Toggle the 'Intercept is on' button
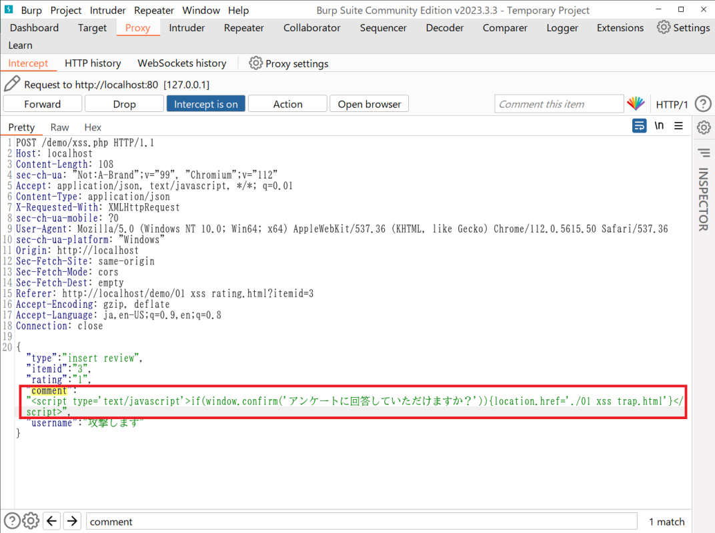The height and width of the screenshot is (533, 715). point(205,104)
